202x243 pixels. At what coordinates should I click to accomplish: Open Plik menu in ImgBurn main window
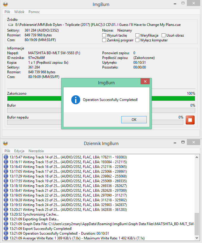pyautogui.click(x=7, y=12)
